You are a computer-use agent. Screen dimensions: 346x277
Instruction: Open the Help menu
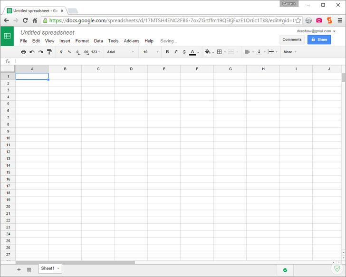tap(149, 41)
